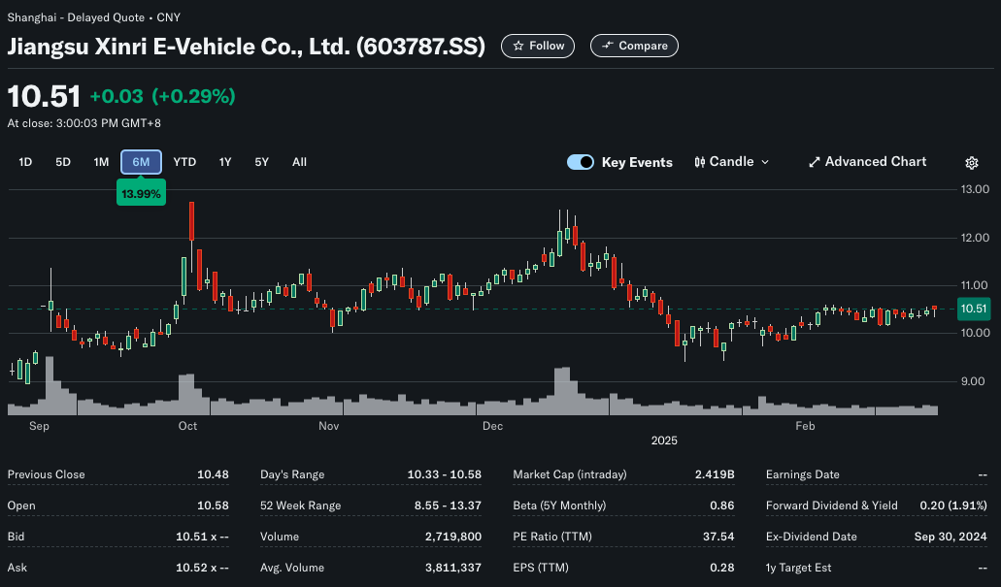Click the Bid value 10.51 x --
The height and width of the screenshot is (587, 1001).
coord(202,537)
